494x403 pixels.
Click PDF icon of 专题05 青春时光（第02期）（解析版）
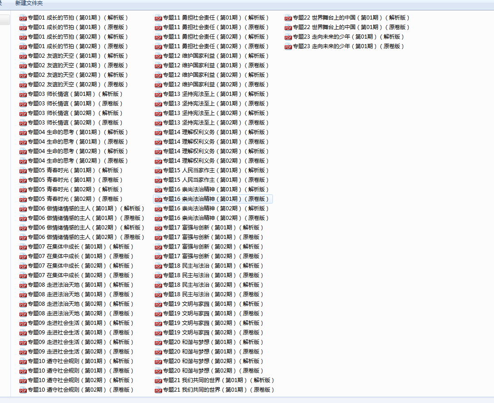(x=23, y=190)
